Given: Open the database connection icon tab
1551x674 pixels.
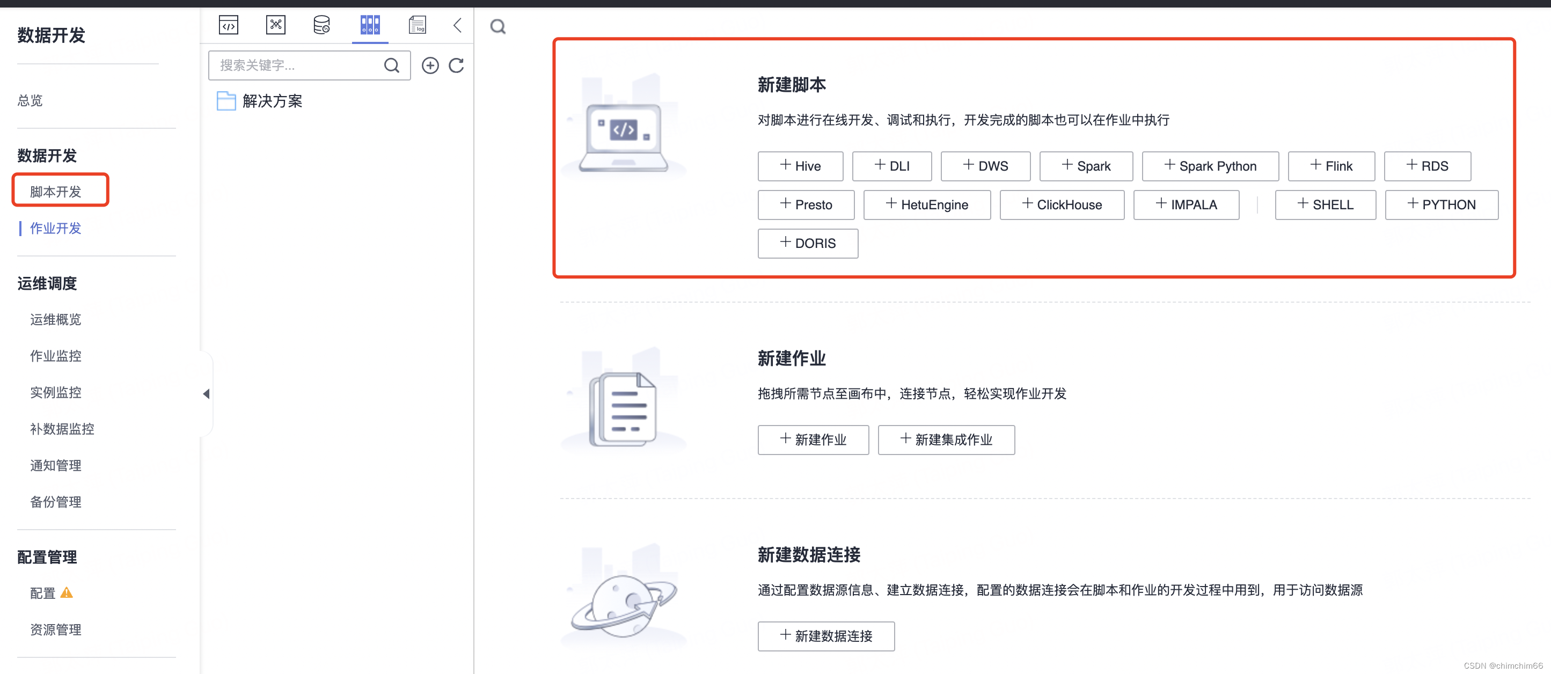Looking at the screenshot, I should 322,25.
